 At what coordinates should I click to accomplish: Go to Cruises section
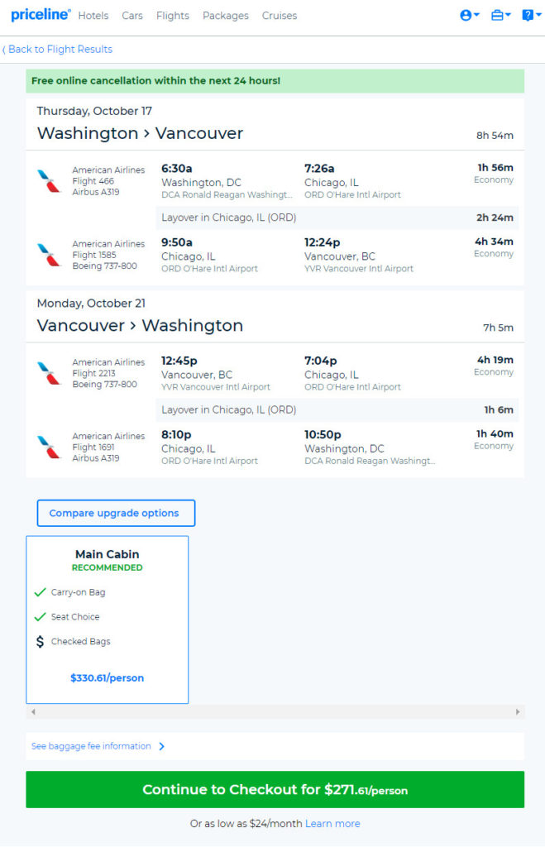[x=280, y=16]
